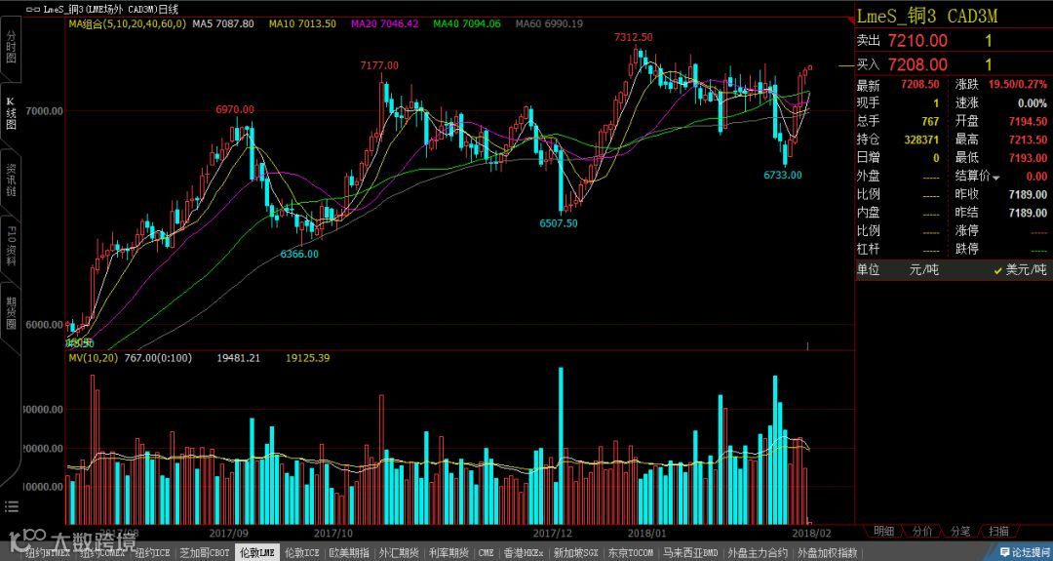Switch to 香港HKEx market tab
The image size is (1053, 561).
(x=523, y=553)
